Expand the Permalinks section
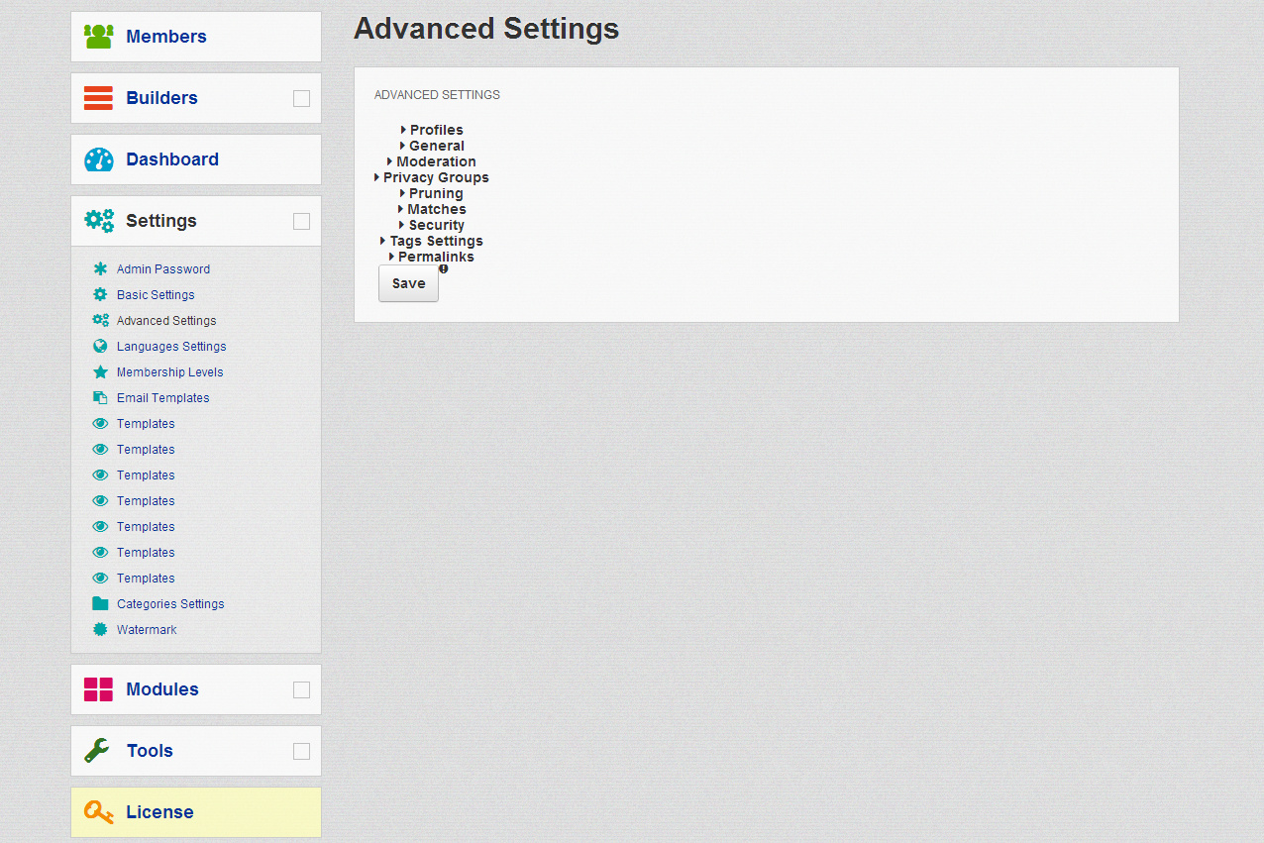Screen dimensions: 1264x843 click(x=432, y=257)
